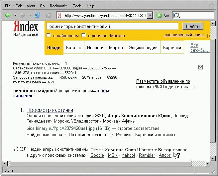The height and width of the screenshot is (176, 218).
Task: Expand the Forward button history dropdown arrow
Action: tap(30, 15)
